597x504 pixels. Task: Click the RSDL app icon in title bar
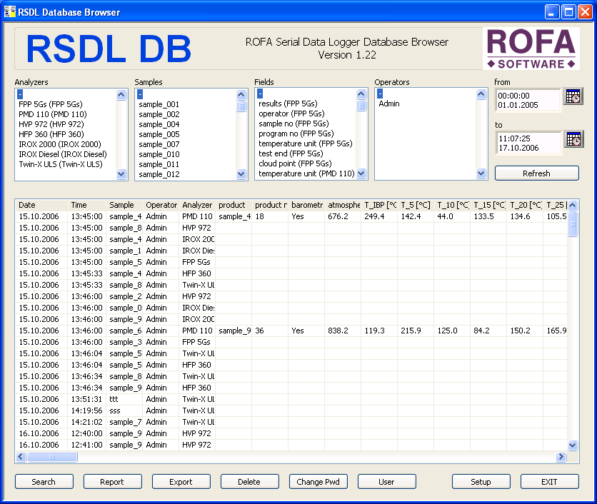pos(9,12)
